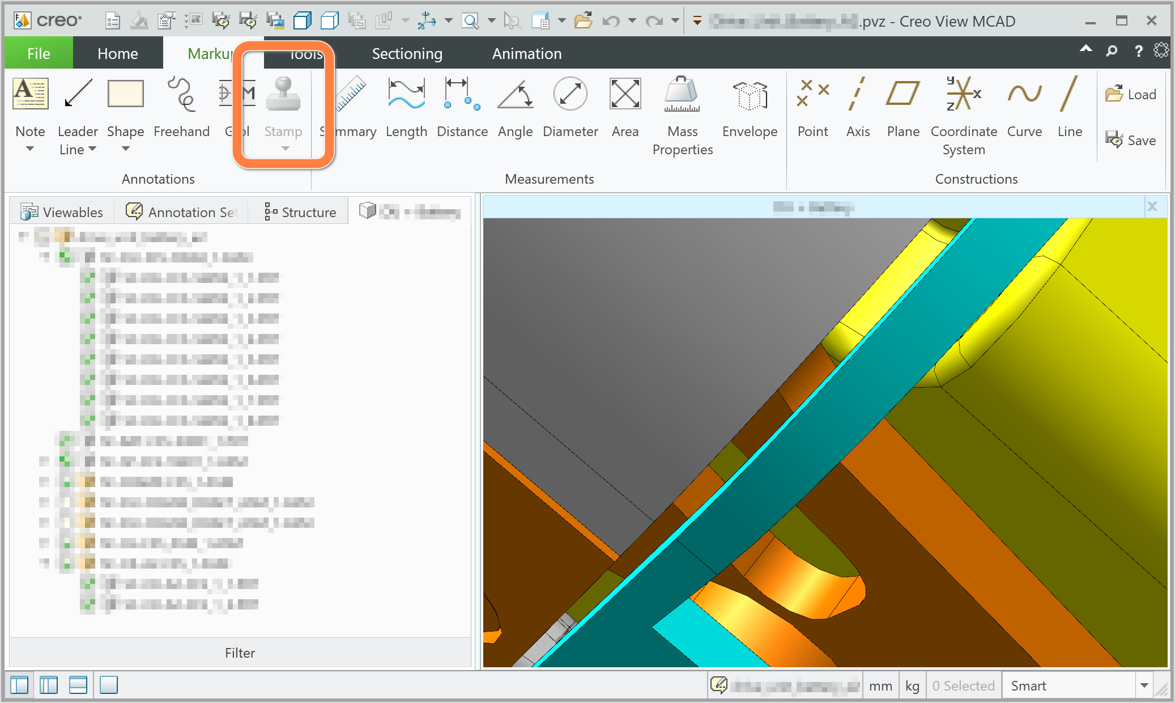Image resolution: width=1175 pixels, height=703 pixels.
Task: Select the Curve construction tool
Action: (x=1024, y=111)
